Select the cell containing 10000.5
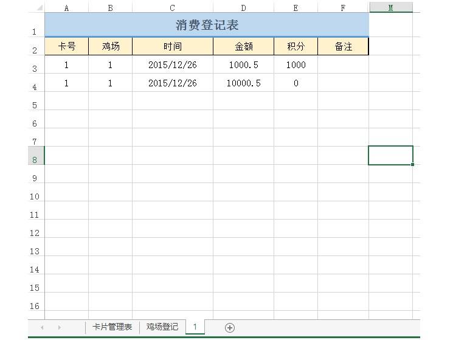 tap(243, 83)
